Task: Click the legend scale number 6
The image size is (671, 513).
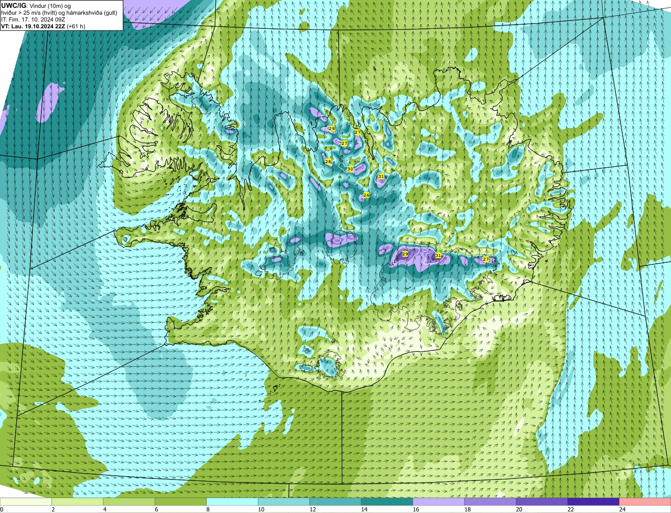Action: coord(155,509)
